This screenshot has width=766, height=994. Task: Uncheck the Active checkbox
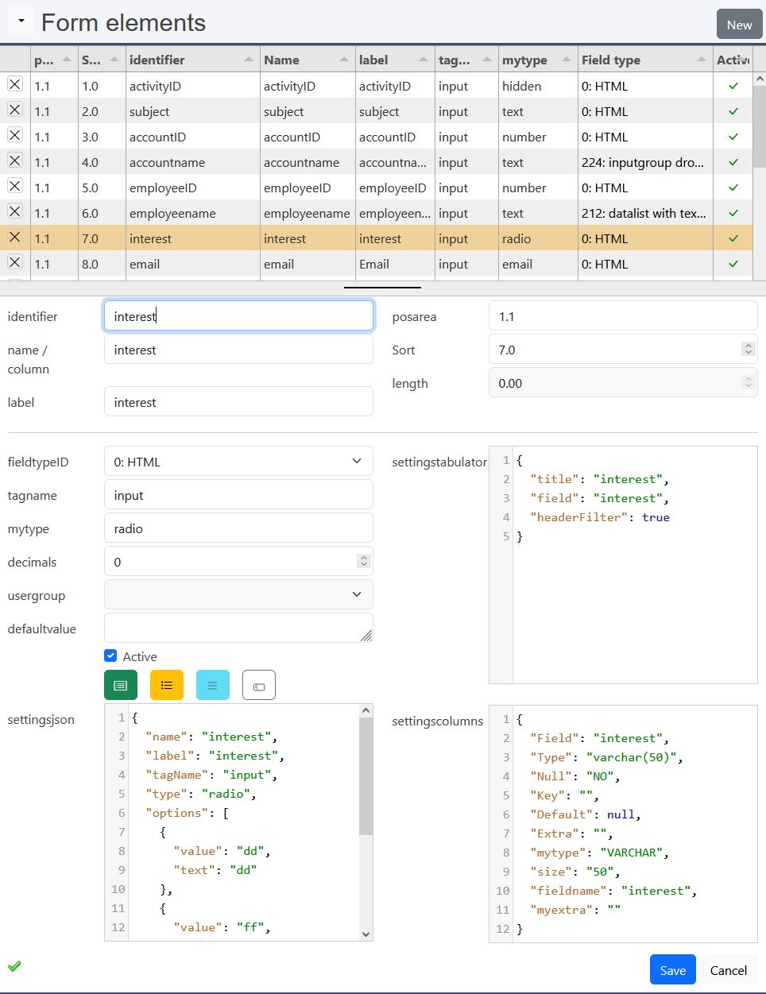pyautogui.click(x=110, y=656)
